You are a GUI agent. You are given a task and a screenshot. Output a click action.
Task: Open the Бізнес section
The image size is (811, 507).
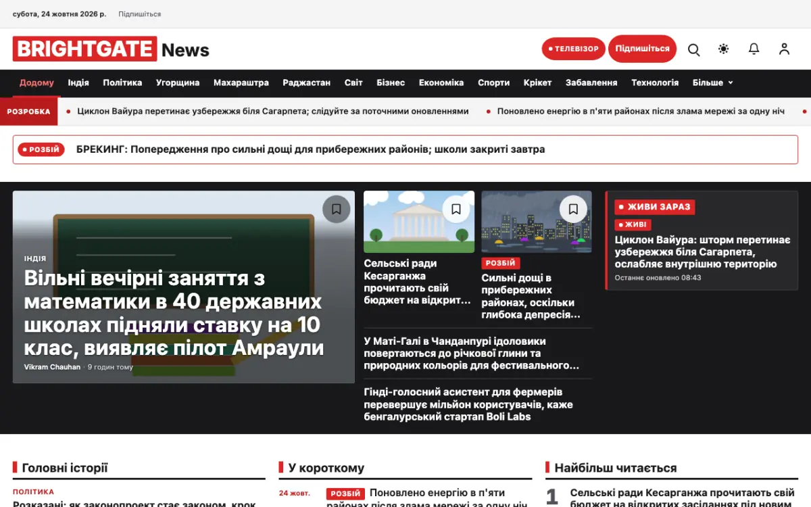point(391,82)
